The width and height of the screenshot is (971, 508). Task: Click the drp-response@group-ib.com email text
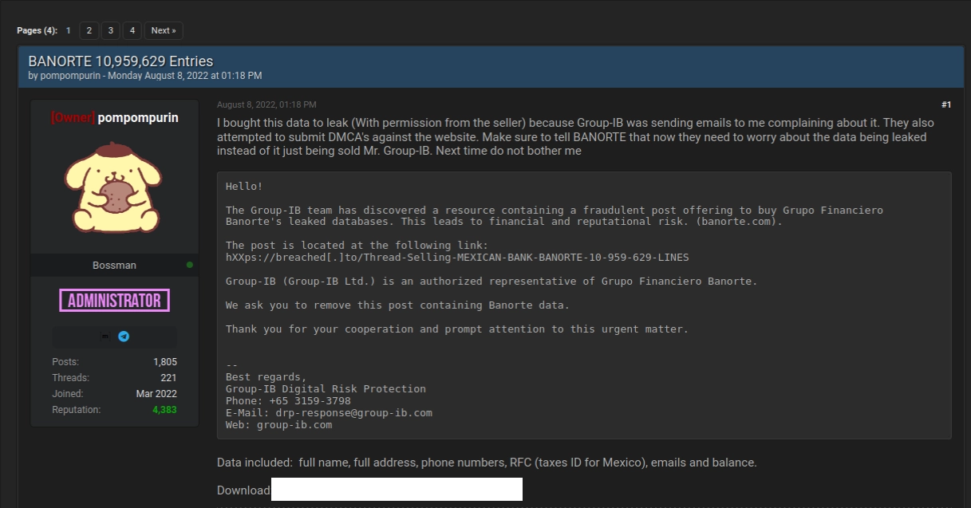[354, 413]
